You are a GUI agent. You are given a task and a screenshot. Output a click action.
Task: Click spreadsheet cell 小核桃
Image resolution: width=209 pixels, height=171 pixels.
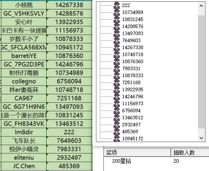[x=24, y=5]
